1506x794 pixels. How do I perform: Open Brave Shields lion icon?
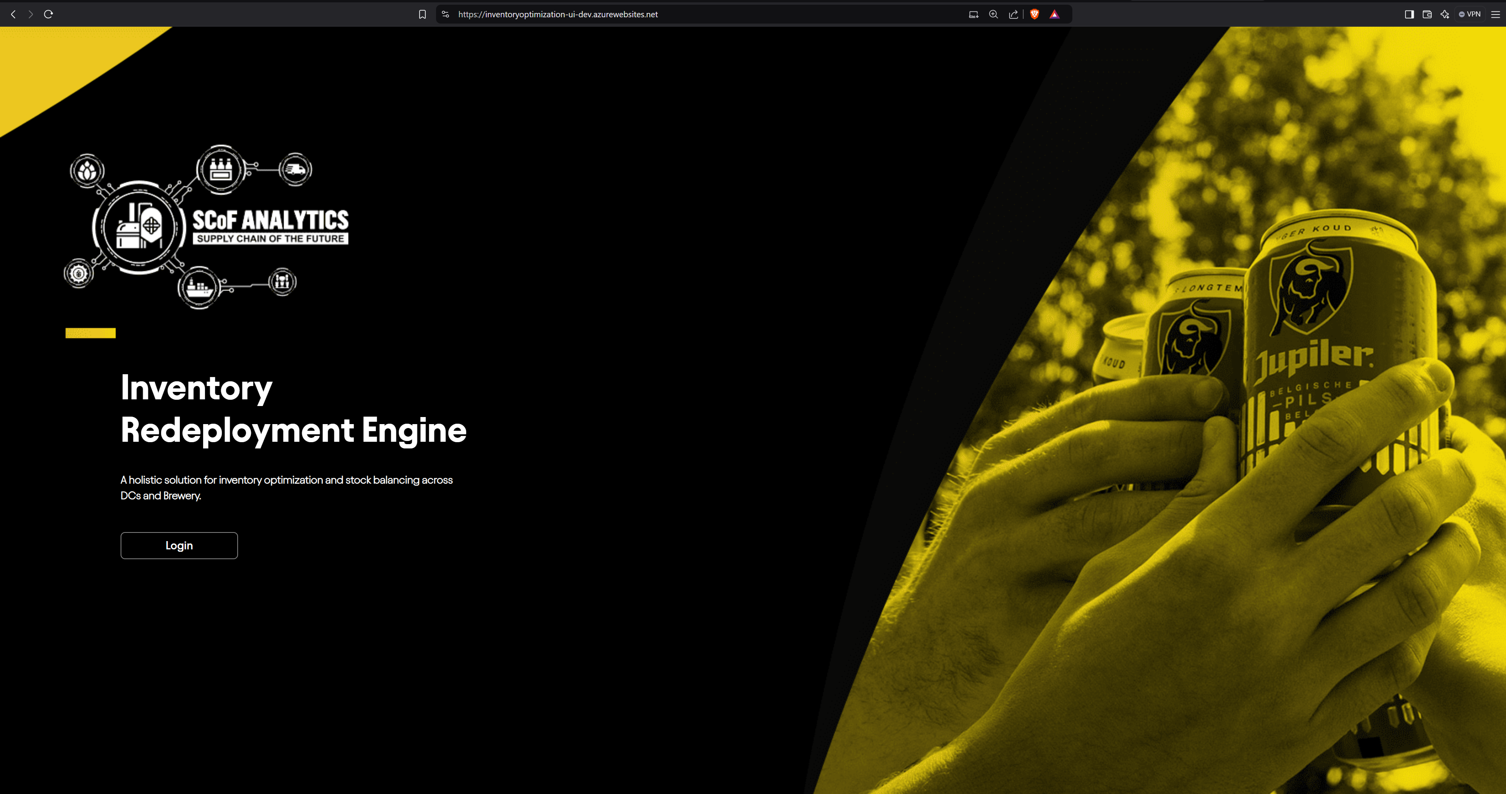pos(1034,14)
